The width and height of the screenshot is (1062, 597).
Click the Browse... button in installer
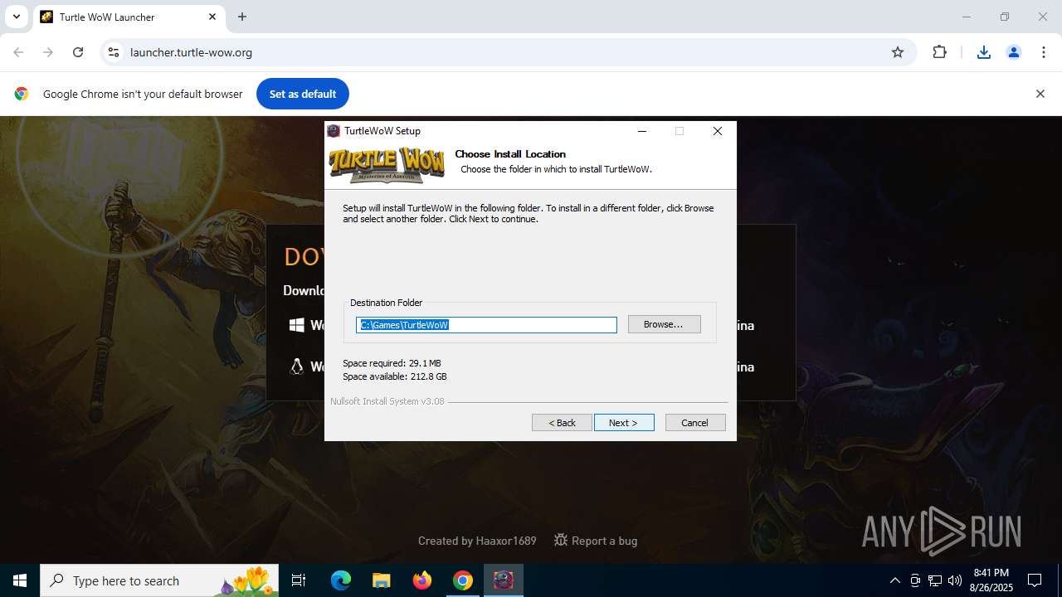(x=664, y=324)
